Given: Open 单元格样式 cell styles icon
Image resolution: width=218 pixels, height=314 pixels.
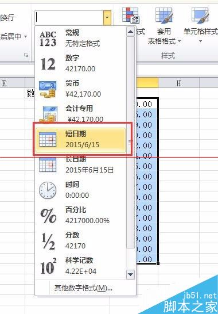Looking at the screenshot, I should (200, 15).
